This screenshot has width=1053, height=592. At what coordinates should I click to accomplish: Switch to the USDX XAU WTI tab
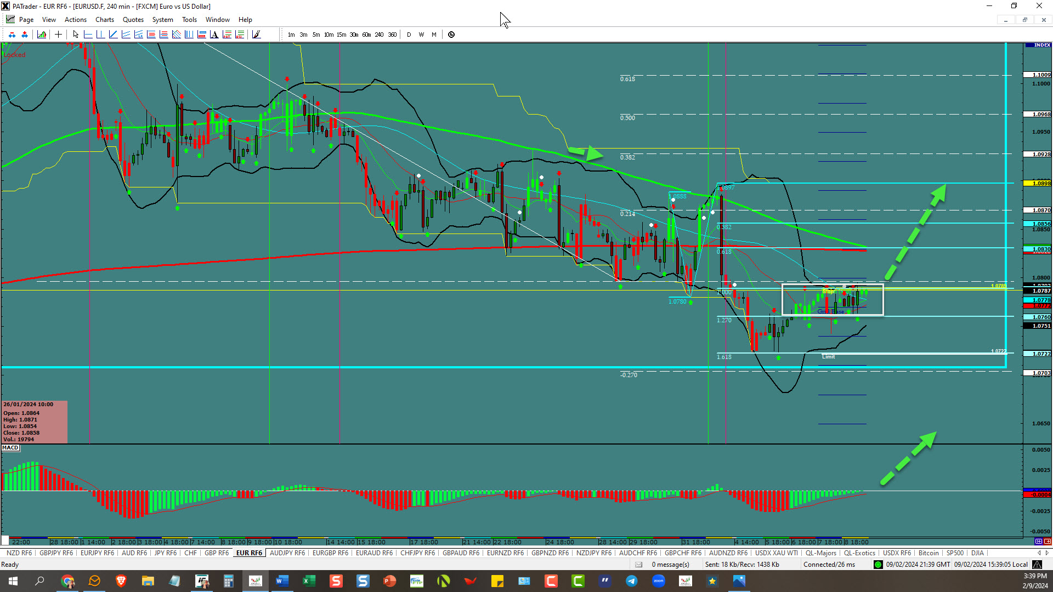point(777,553)
